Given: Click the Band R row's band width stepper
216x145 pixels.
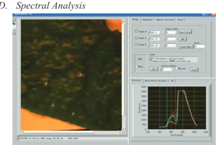Looking at the screenshot, I should [165, 32].
